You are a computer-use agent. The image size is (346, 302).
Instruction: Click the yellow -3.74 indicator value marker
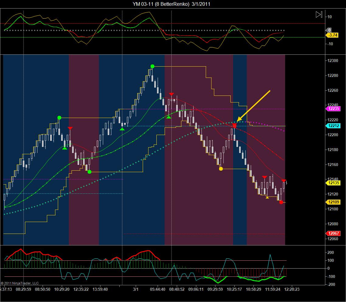click(332, 35)
